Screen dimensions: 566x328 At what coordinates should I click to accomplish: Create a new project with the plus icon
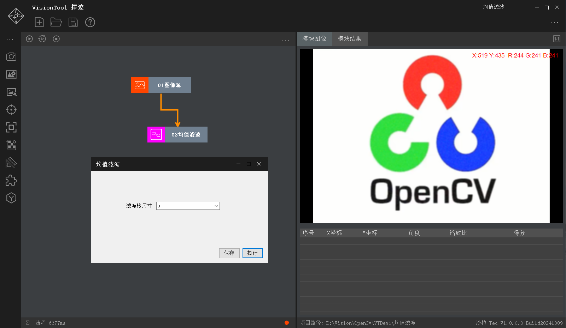click(x=39, y=22)
